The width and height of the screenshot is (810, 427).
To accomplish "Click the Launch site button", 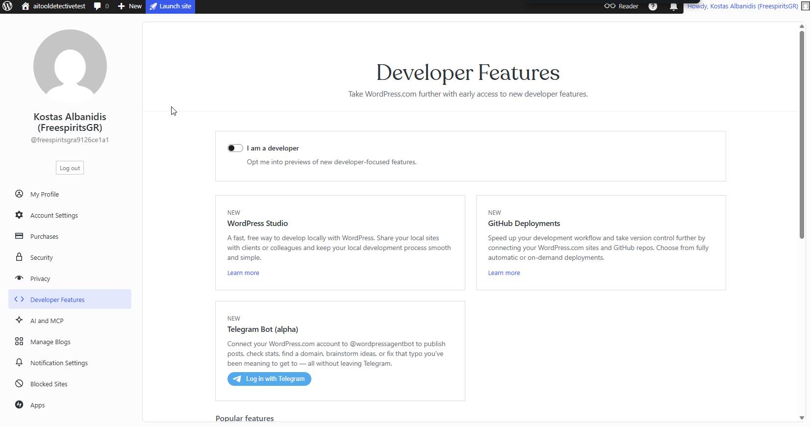I will [170, 6].
